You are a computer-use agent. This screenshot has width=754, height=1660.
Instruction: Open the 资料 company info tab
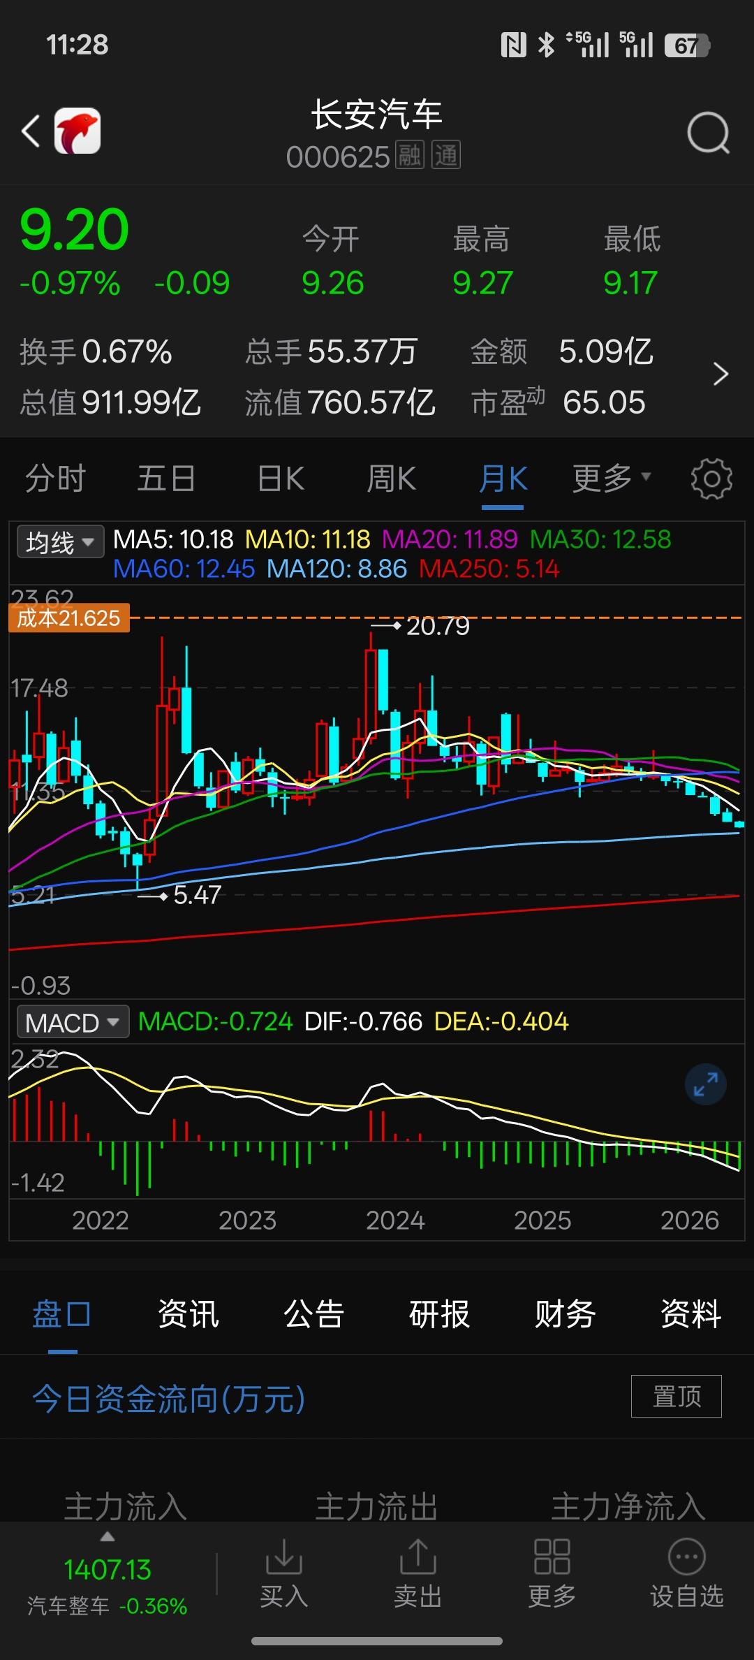click(690, 1314)
